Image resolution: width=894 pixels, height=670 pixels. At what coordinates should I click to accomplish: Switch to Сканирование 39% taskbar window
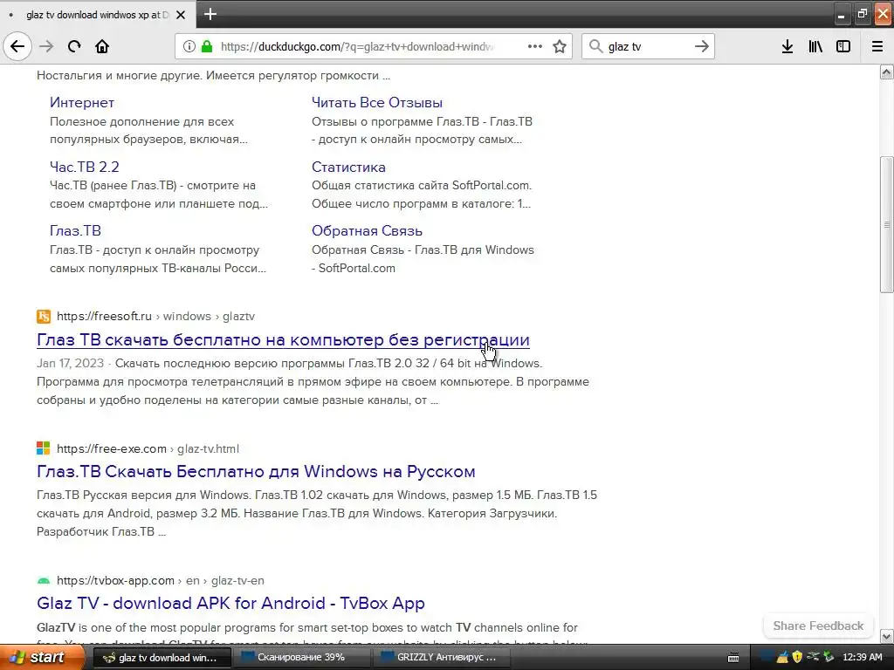pos(300,657)
